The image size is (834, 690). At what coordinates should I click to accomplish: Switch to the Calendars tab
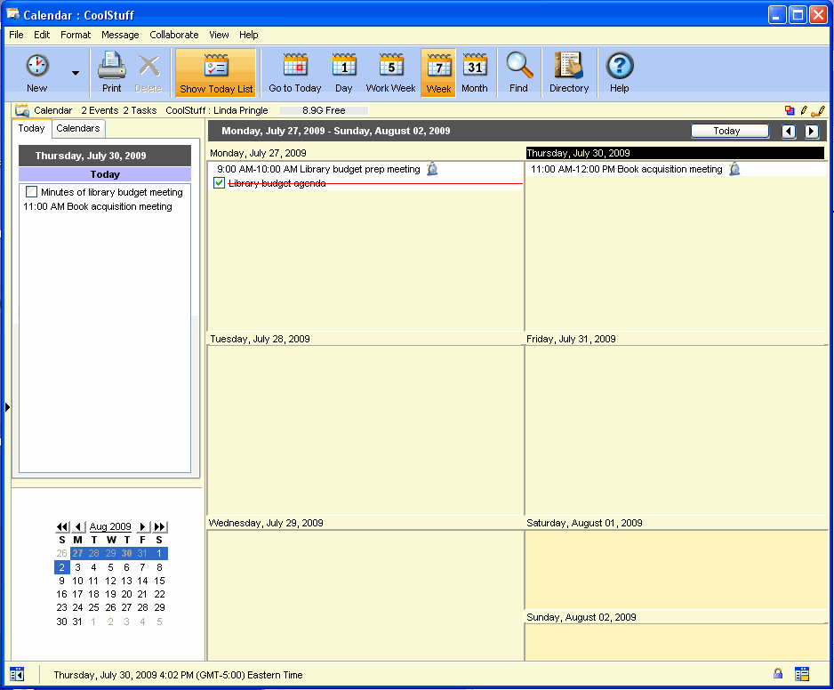coord(78,128)
